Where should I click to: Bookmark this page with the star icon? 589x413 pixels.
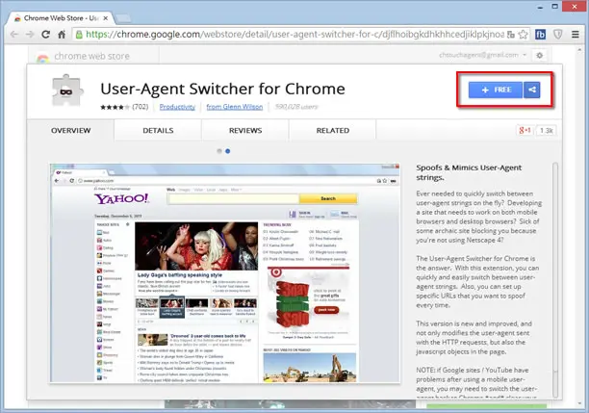coord(523,35)
